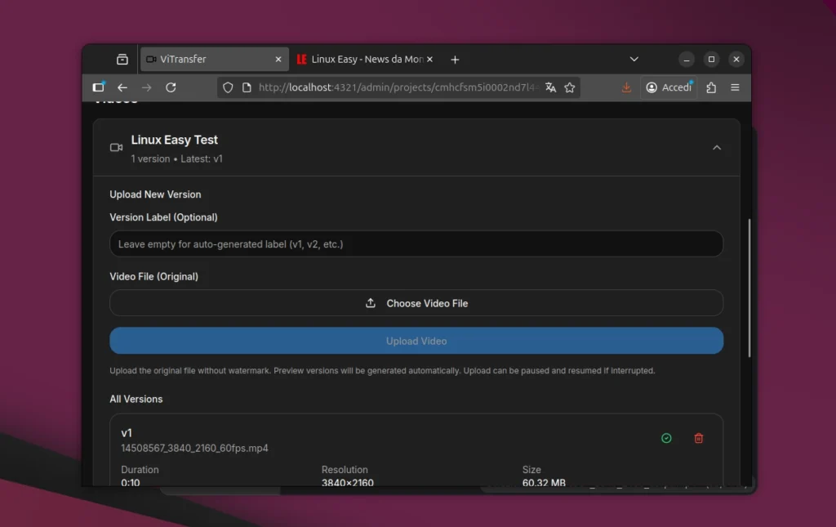836x527 pixels.
Task: Delete version v1 with the trash icon
Action: (698, 438)
